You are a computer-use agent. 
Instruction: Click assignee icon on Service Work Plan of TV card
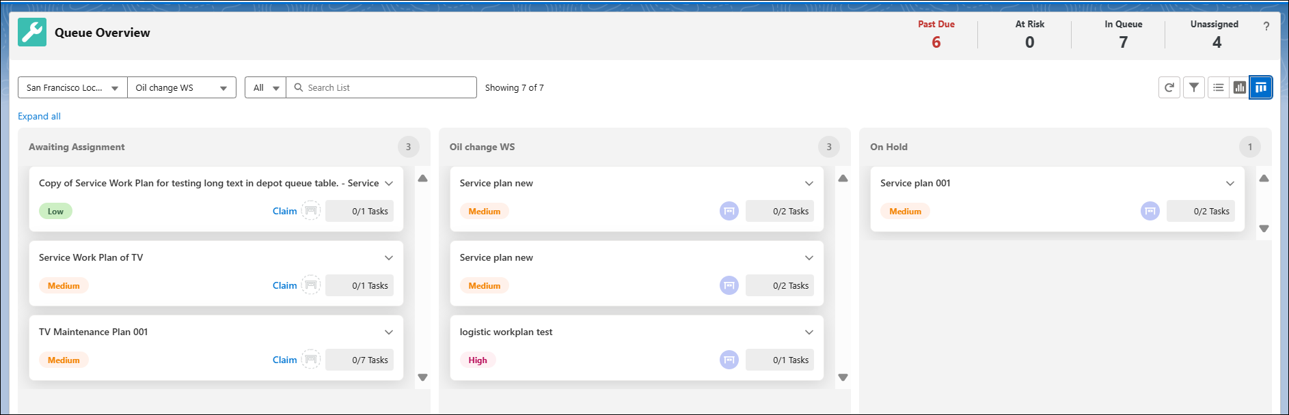click(x=311, y=285)
